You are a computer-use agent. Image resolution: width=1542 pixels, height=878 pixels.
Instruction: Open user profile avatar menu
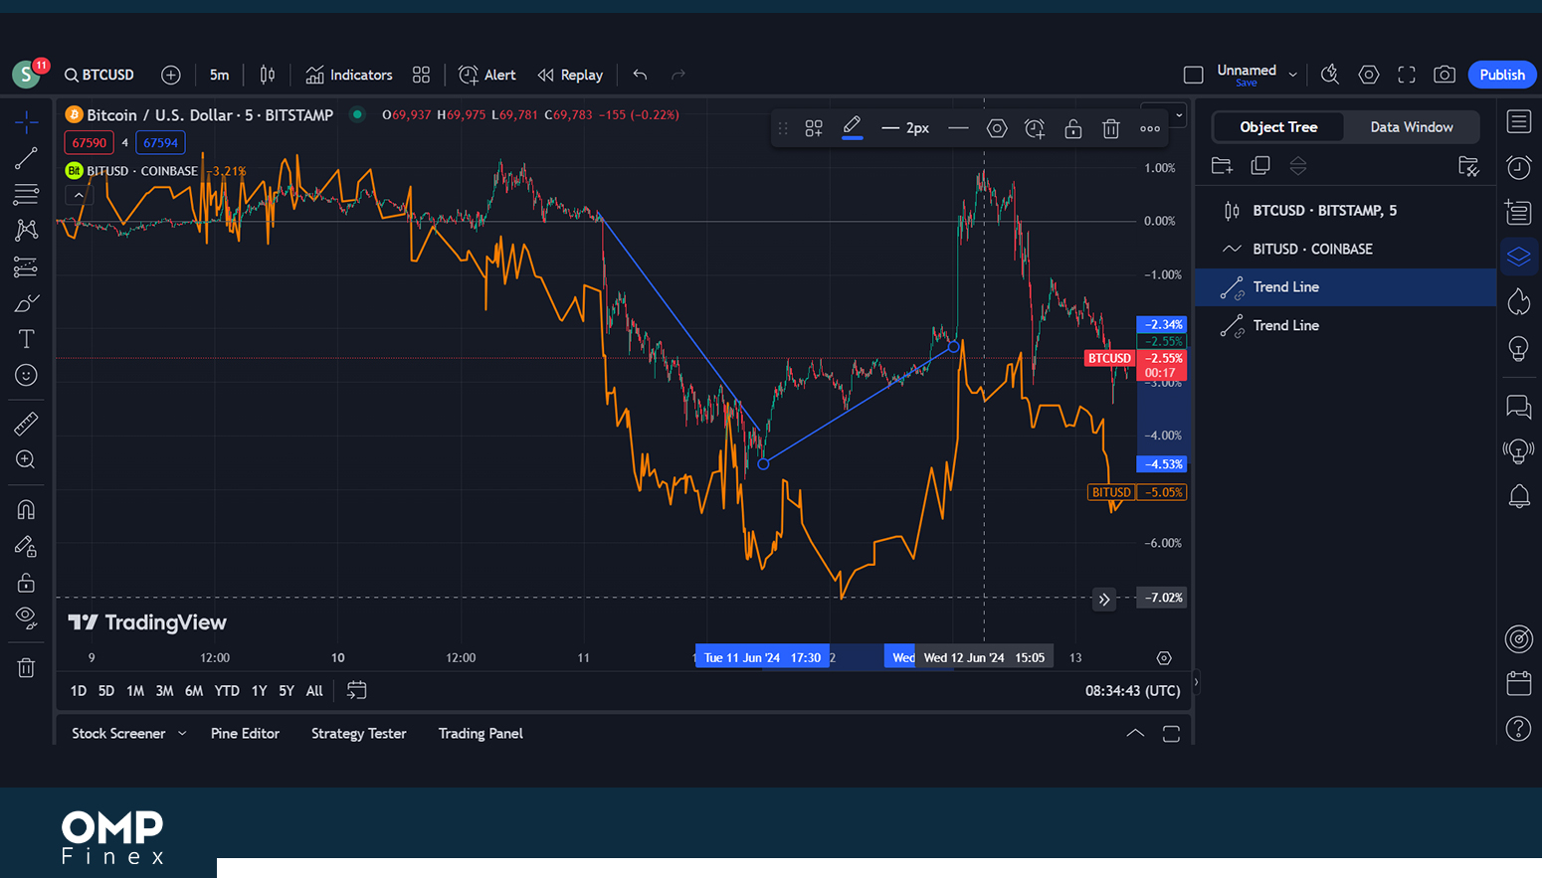27,75
